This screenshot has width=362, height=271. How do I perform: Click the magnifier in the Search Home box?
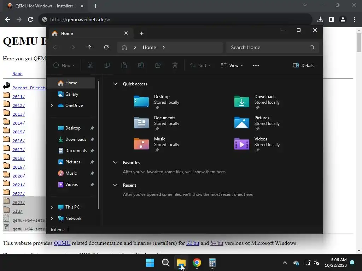pyautogui.click(x=313, y=47)
